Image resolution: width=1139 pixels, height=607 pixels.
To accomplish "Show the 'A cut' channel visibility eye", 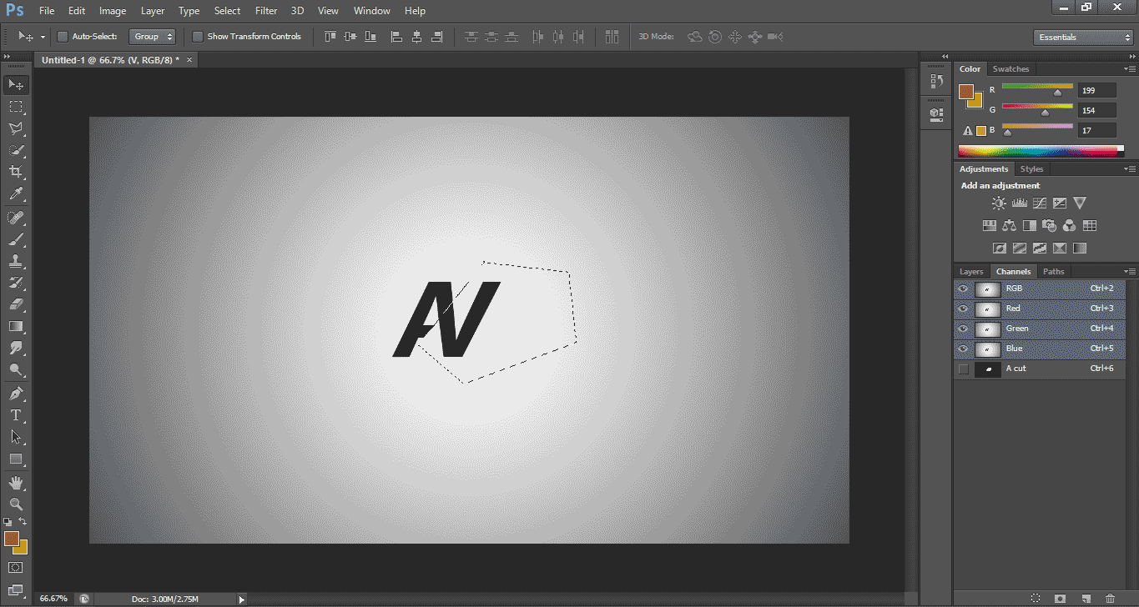I will pyautogui.click(x=962, y=368).
